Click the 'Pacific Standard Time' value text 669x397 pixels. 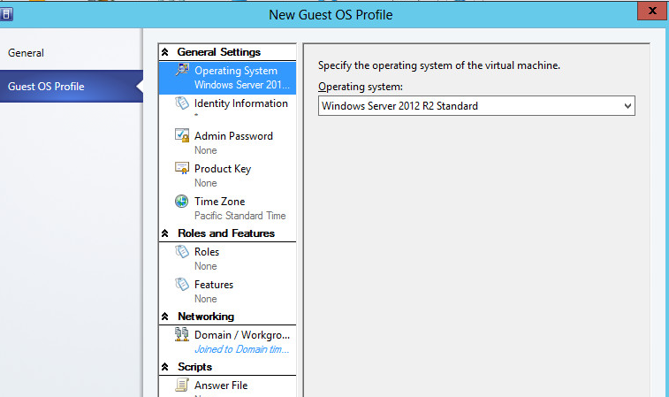pos(240,216)
